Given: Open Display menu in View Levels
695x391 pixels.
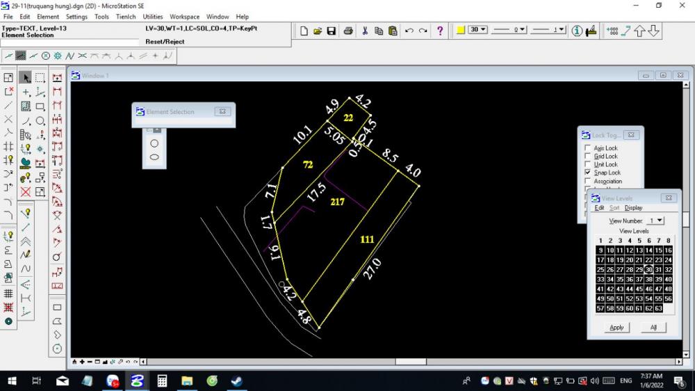Looking at the screenshot, I should coord(633,208).
